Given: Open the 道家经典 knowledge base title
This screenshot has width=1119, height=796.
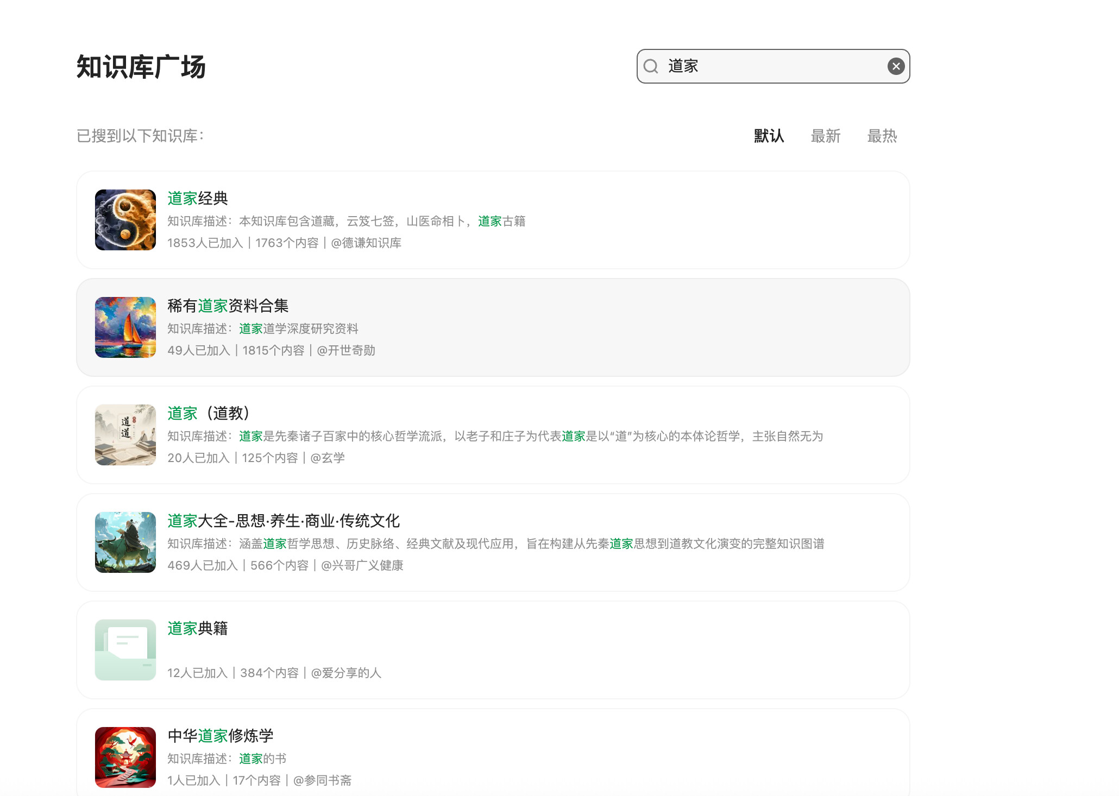Looking at the screenshot, I should 198,198.
